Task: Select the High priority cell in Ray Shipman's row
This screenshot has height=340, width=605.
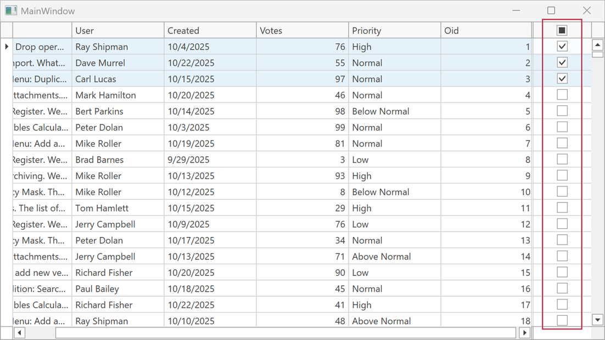Action: click(x=394, y=46)
